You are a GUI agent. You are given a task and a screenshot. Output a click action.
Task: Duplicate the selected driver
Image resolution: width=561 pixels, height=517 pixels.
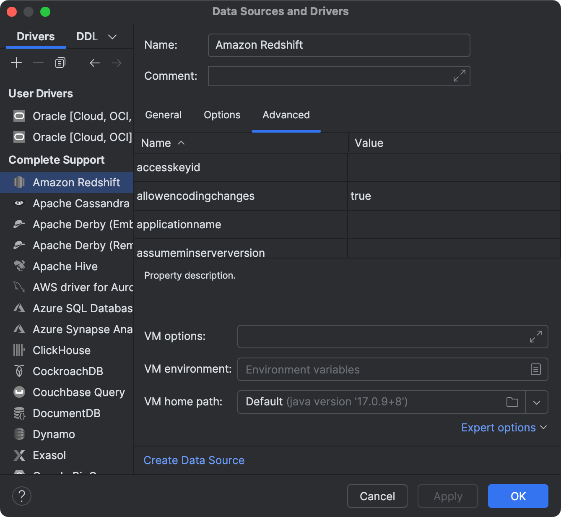pos(60,62)
